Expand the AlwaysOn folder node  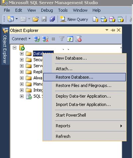22,78
